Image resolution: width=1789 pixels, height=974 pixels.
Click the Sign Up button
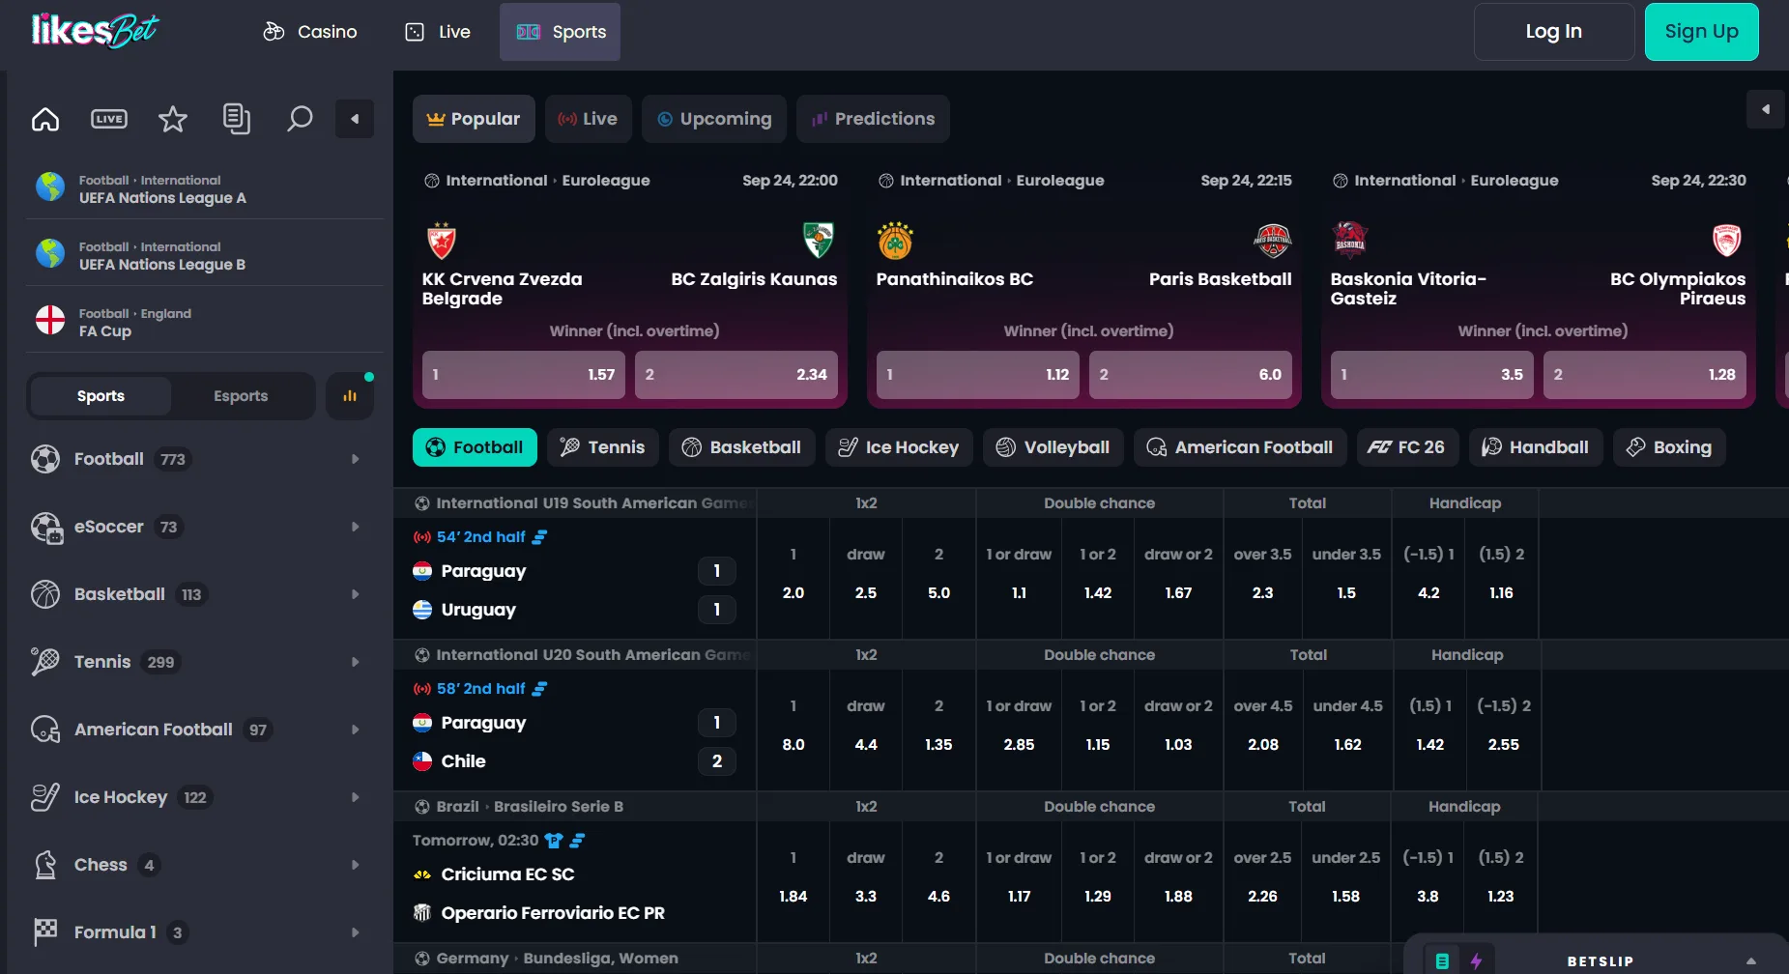(1702, 32)
